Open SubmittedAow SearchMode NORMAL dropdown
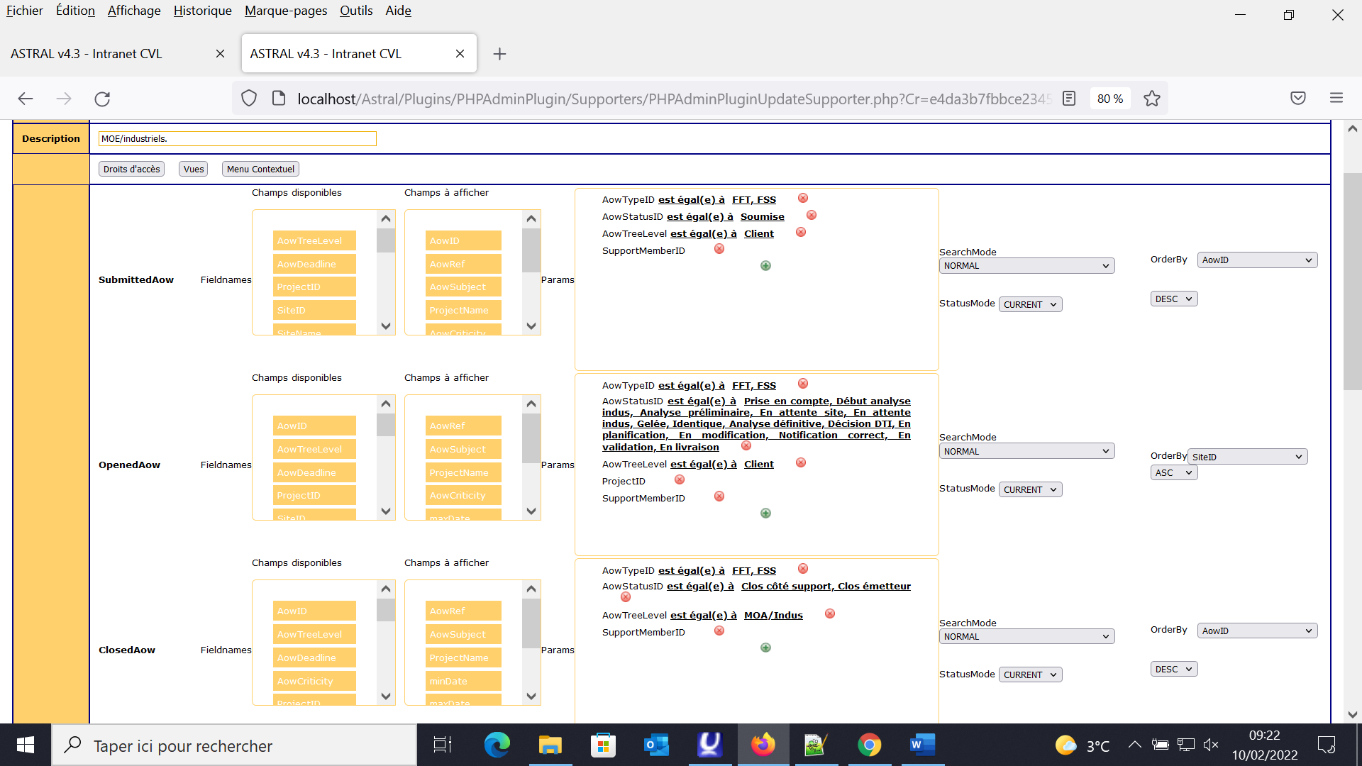 point(1026,266)
